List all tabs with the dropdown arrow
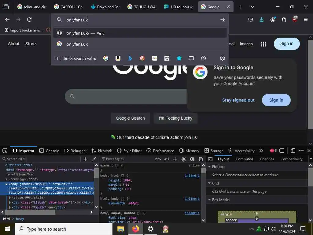313x235 pixels. coord(252,7)
